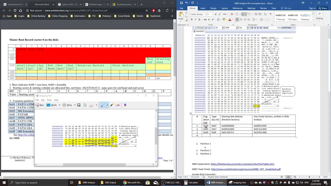Image resolution: width=331 pixels, height=186 pixels.
Task: Open the Paste dropdown in Word
Action: (181, 22)
